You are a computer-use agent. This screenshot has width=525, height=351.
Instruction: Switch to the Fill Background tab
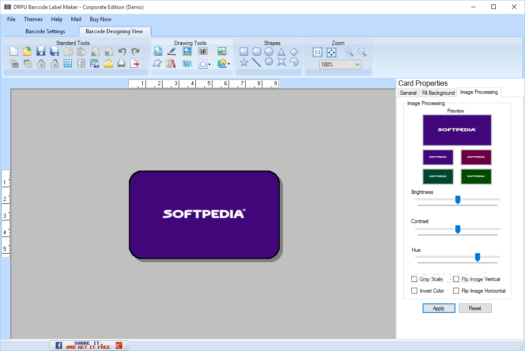click(x=438, y=93)
